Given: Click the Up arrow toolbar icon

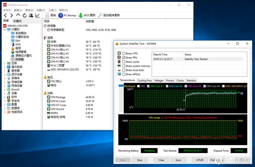Looking at the screenshot, I should click(18, 15).
